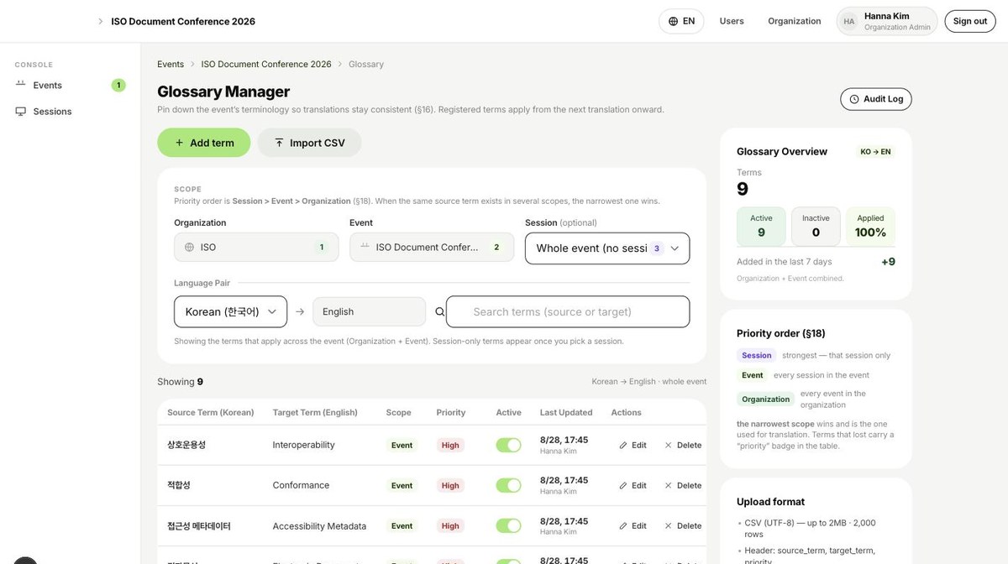Click the globe icon next to EN
Image resolution: width=1008 pixels, height=564 pixels.
tap(673, 21)
